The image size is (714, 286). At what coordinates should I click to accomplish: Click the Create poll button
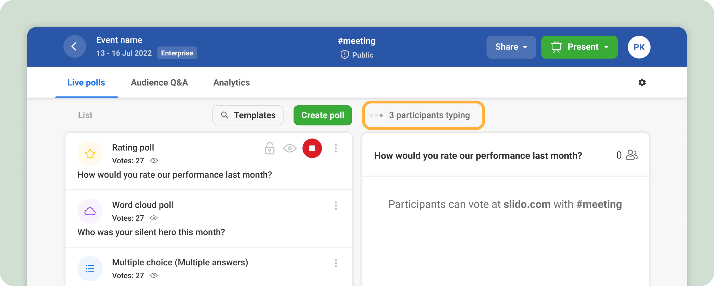click(323, 115)
